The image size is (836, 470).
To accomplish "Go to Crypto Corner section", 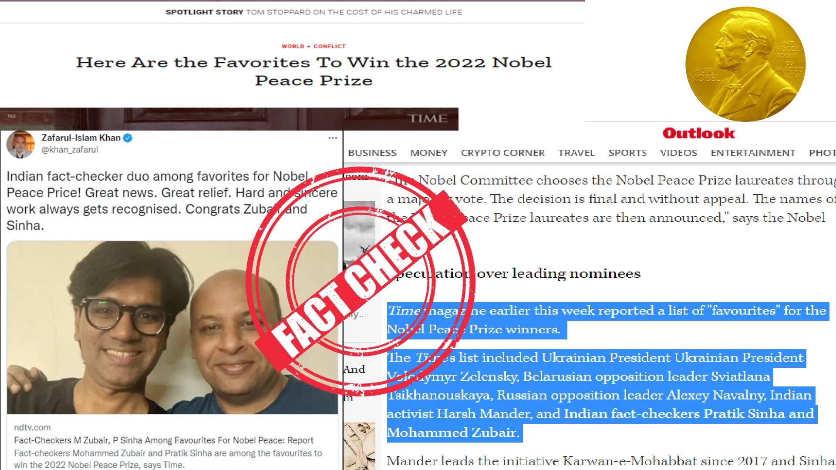I will point(503,153).
